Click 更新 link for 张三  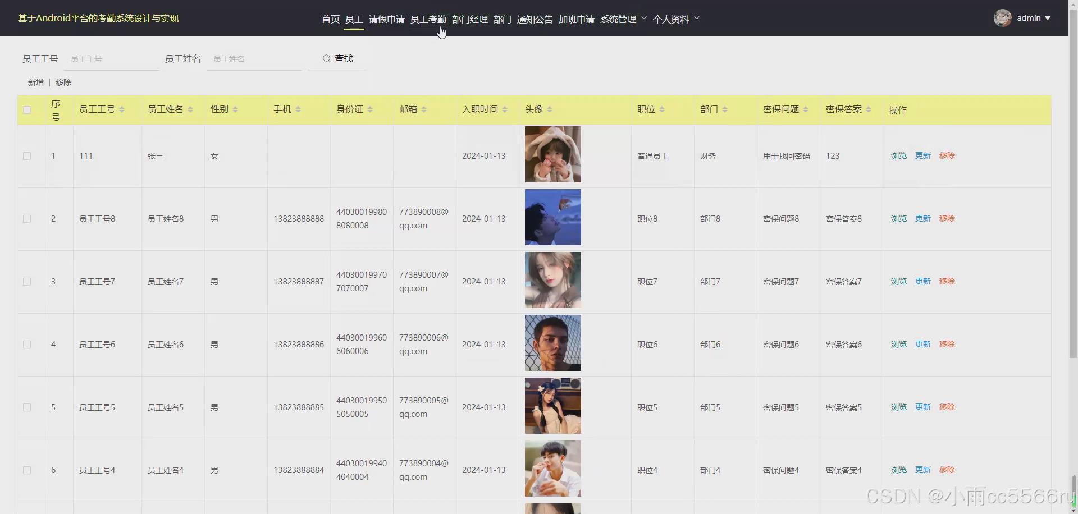click(x=923, y=156)
